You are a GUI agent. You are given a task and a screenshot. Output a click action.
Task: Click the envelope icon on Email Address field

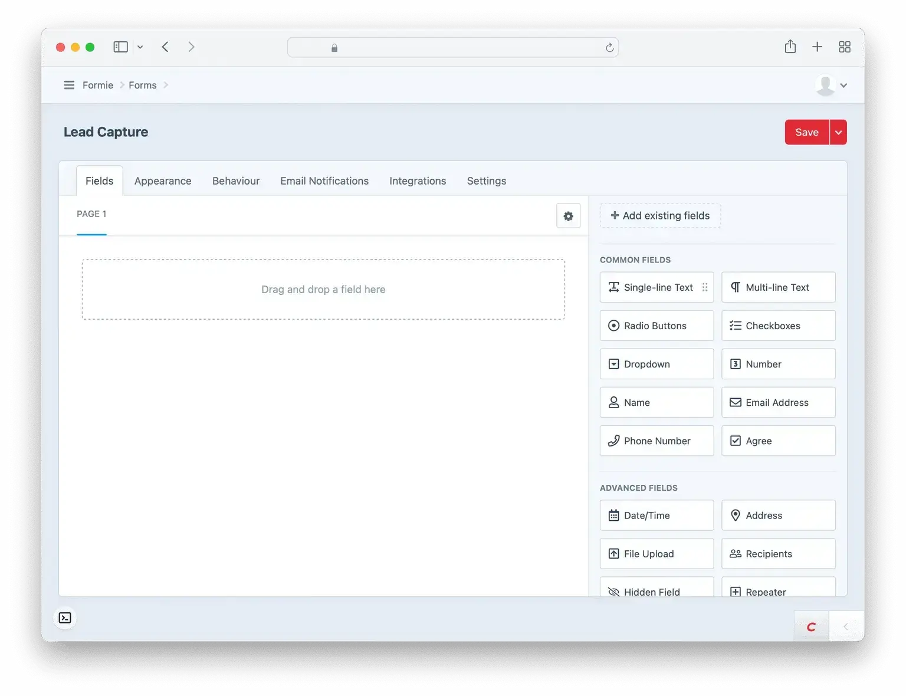736,402
